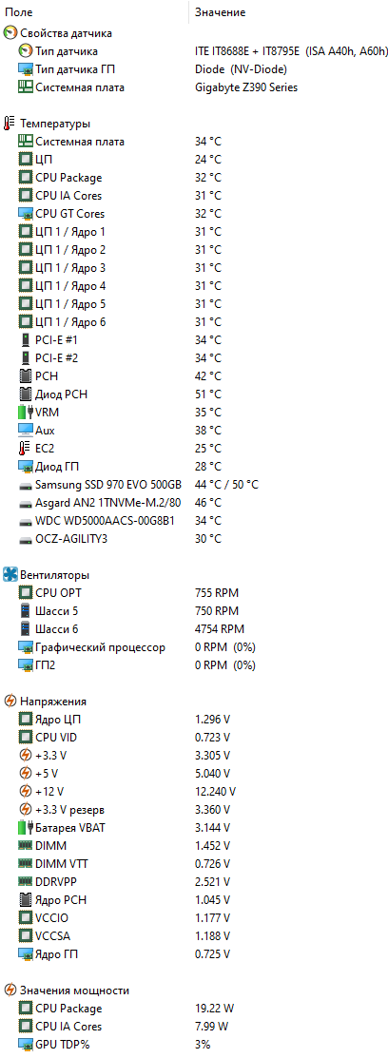Select the GPU TDP% row
Screen dimensions: 388x1058
coord(194,1045)
